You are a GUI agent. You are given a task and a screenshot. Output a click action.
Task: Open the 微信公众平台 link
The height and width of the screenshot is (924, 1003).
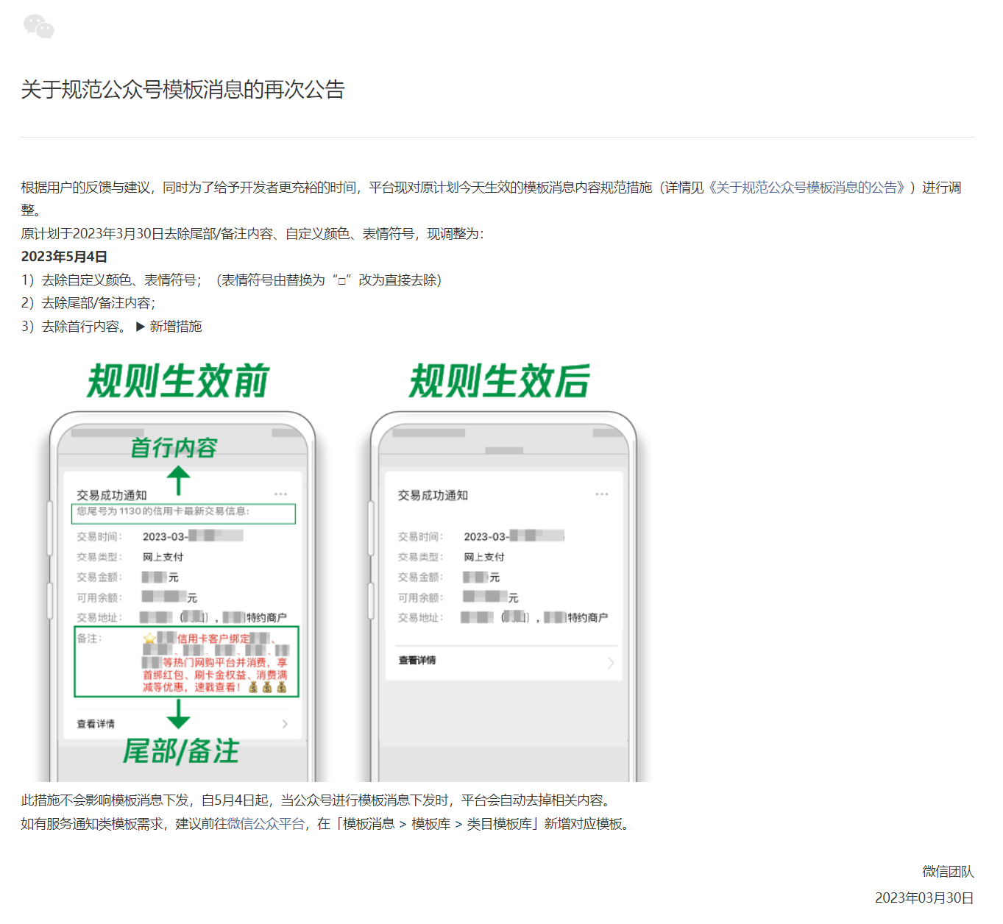266,824
